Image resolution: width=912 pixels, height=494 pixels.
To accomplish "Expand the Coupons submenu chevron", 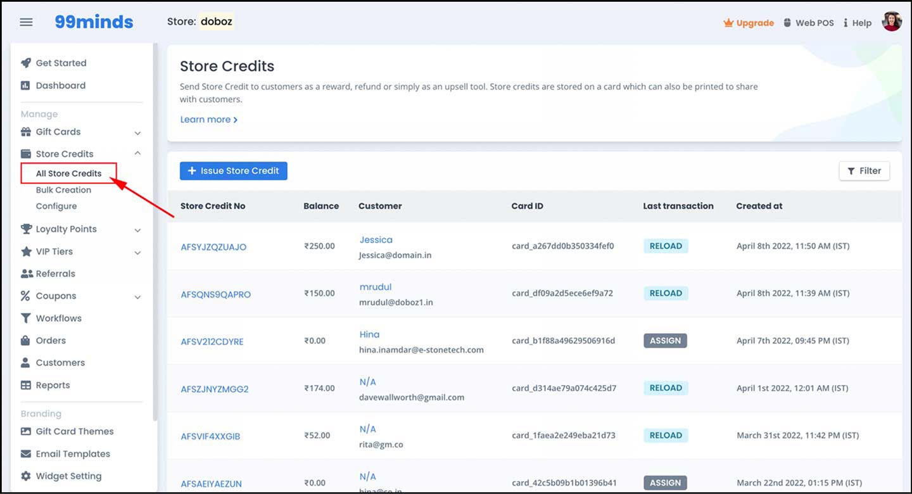I will [x=137, y=297].
